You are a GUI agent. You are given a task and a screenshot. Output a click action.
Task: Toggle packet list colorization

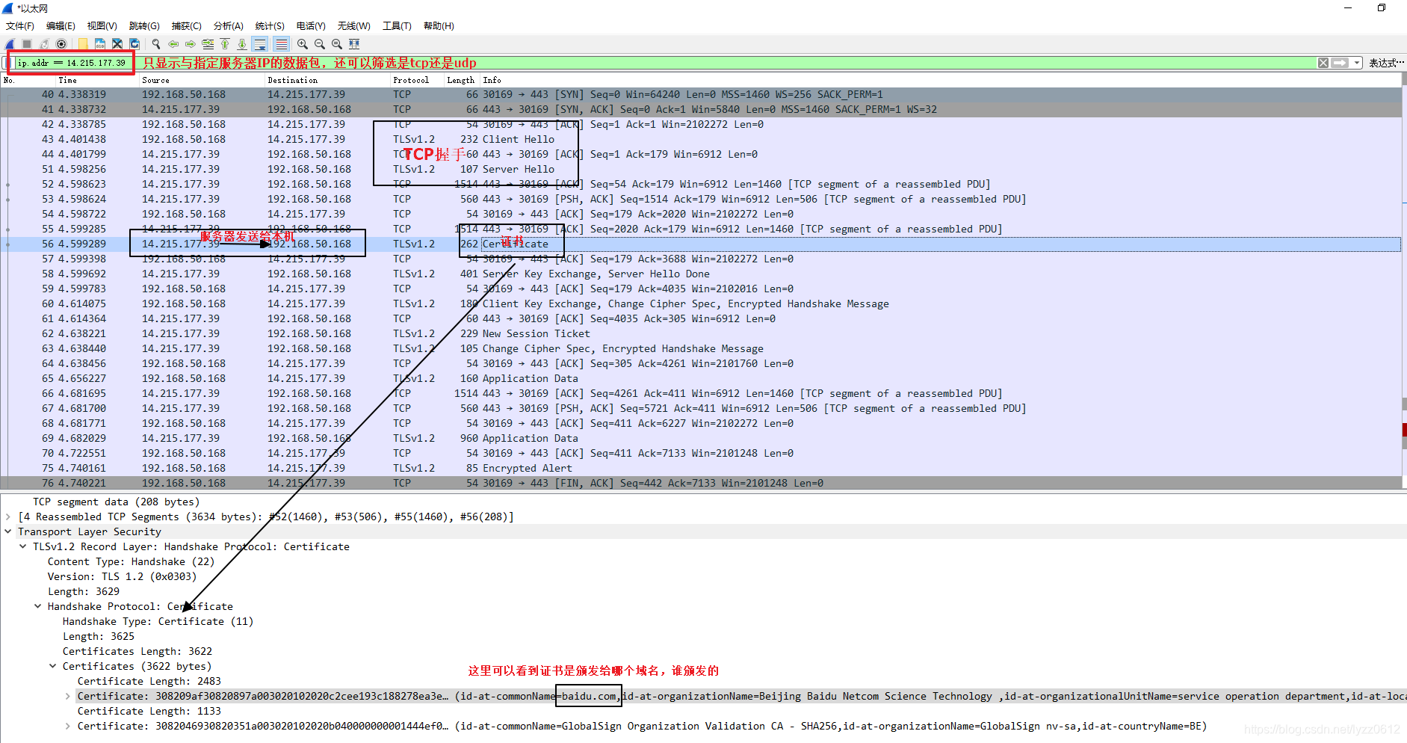[x=281, y=43]
